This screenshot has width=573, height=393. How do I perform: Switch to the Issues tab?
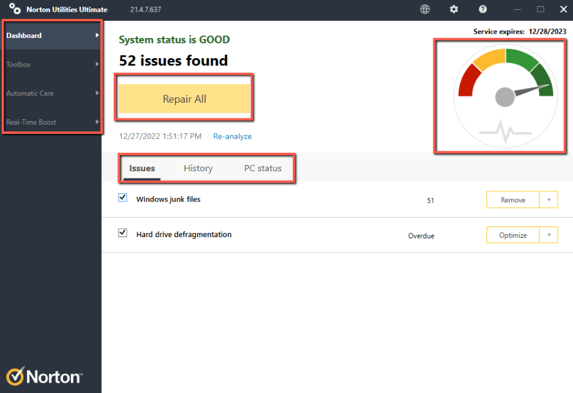pyautogui.click(x=142, y=168)
